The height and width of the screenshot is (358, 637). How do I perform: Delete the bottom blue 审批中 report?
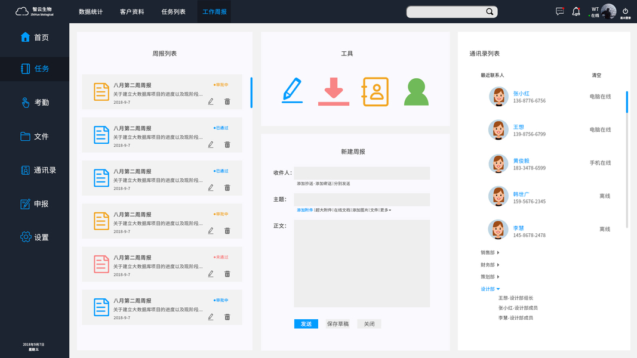[x=227, y=317]
